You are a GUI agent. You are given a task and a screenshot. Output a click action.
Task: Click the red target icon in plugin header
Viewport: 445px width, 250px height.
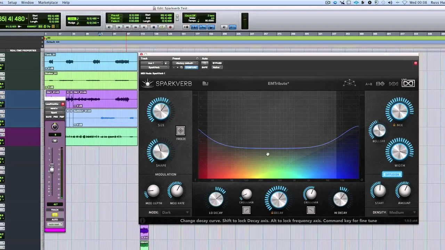tap(415, 63)
